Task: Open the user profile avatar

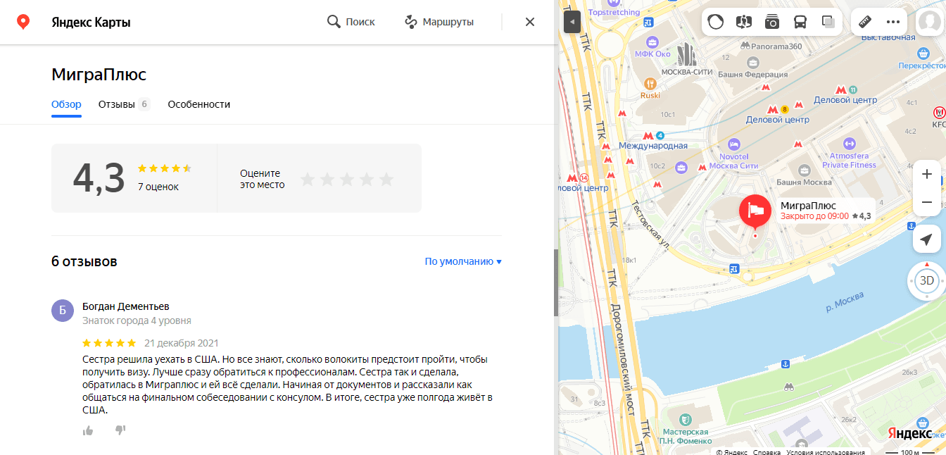Action: [x=931, y=22]
